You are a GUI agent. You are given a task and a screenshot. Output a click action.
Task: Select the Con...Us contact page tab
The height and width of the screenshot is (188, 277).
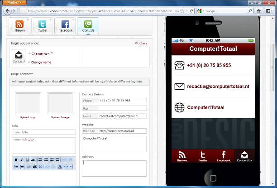[88, 26]
